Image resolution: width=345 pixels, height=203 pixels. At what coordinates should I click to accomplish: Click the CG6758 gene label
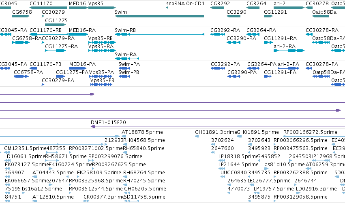click(x=22, y=12)
